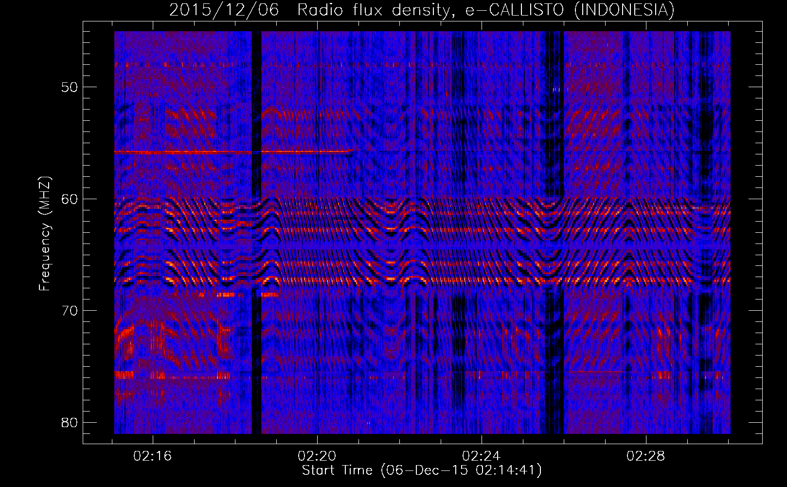The height and width of the screenshot is (487, 787).
Task: Click the 02:24 time tick label
Action: click(482, 456)
